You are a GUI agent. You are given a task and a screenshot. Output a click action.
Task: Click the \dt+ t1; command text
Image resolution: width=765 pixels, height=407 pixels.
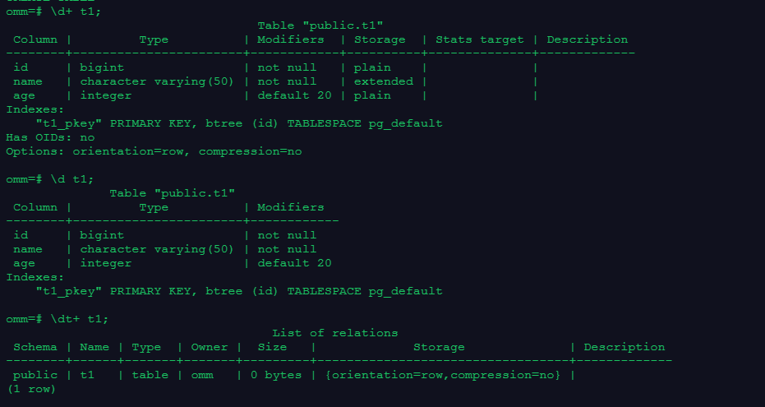[79, 319]
